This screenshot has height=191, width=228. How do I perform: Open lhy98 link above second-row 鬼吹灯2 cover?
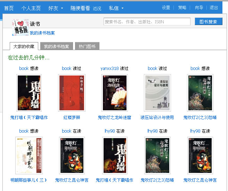(x=153, y=131)
